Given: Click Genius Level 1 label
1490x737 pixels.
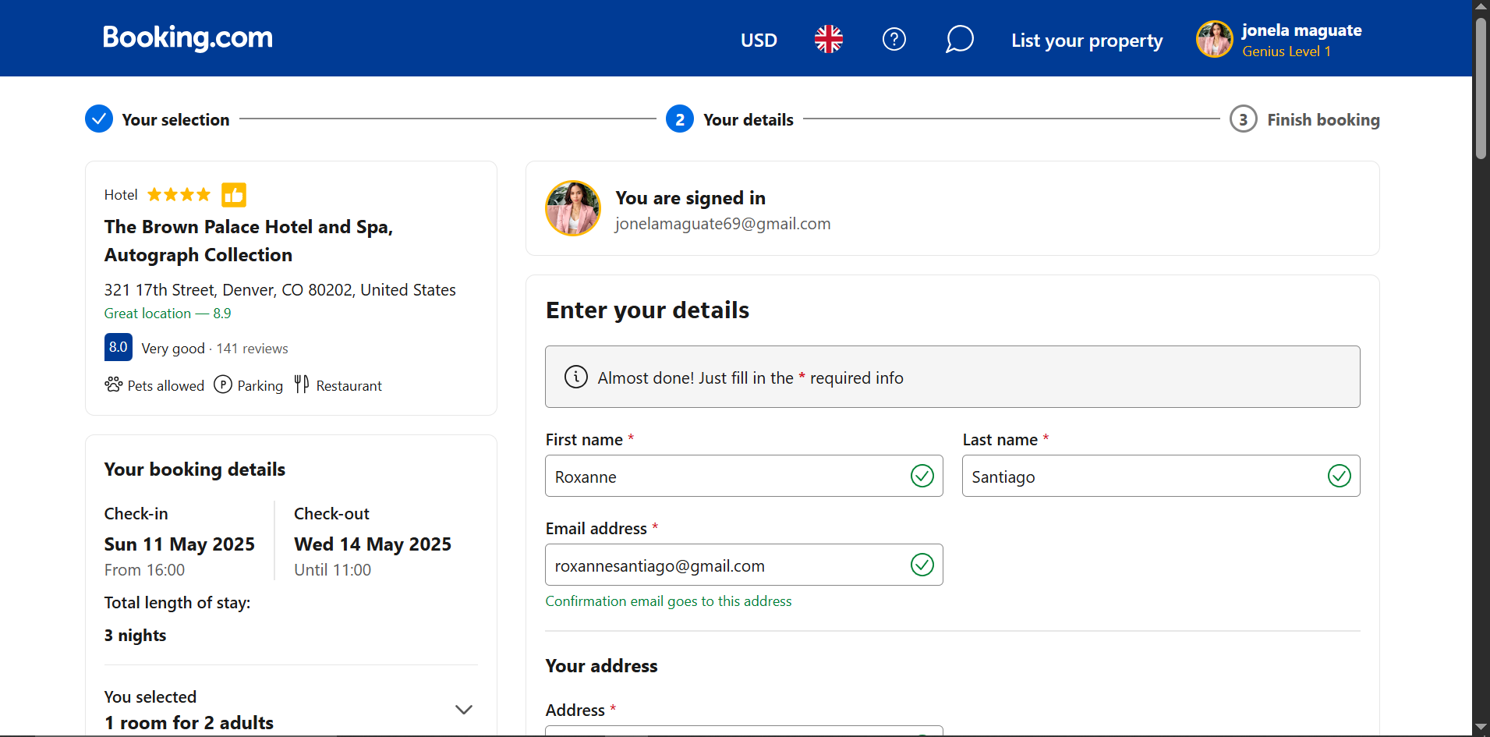Looking at the screenshot, I should tap(1286, 51).
